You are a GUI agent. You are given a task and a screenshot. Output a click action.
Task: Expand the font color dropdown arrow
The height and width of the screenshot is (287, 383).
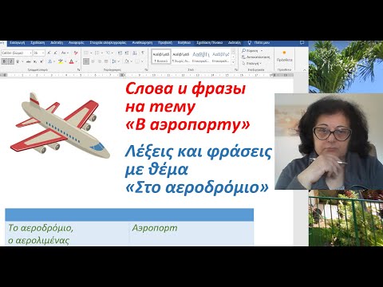click(77, 61)
